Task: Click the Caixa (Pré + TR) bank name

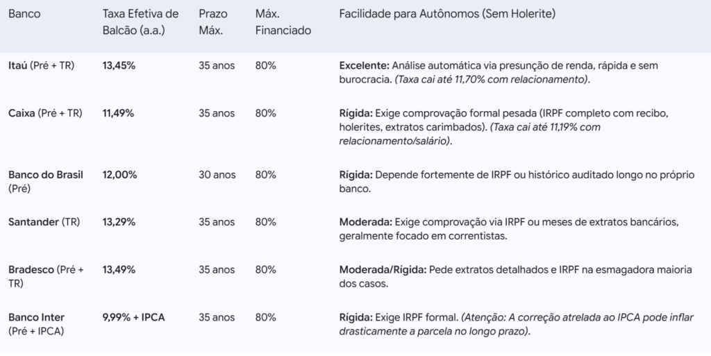Action: [x=45, y=113]
